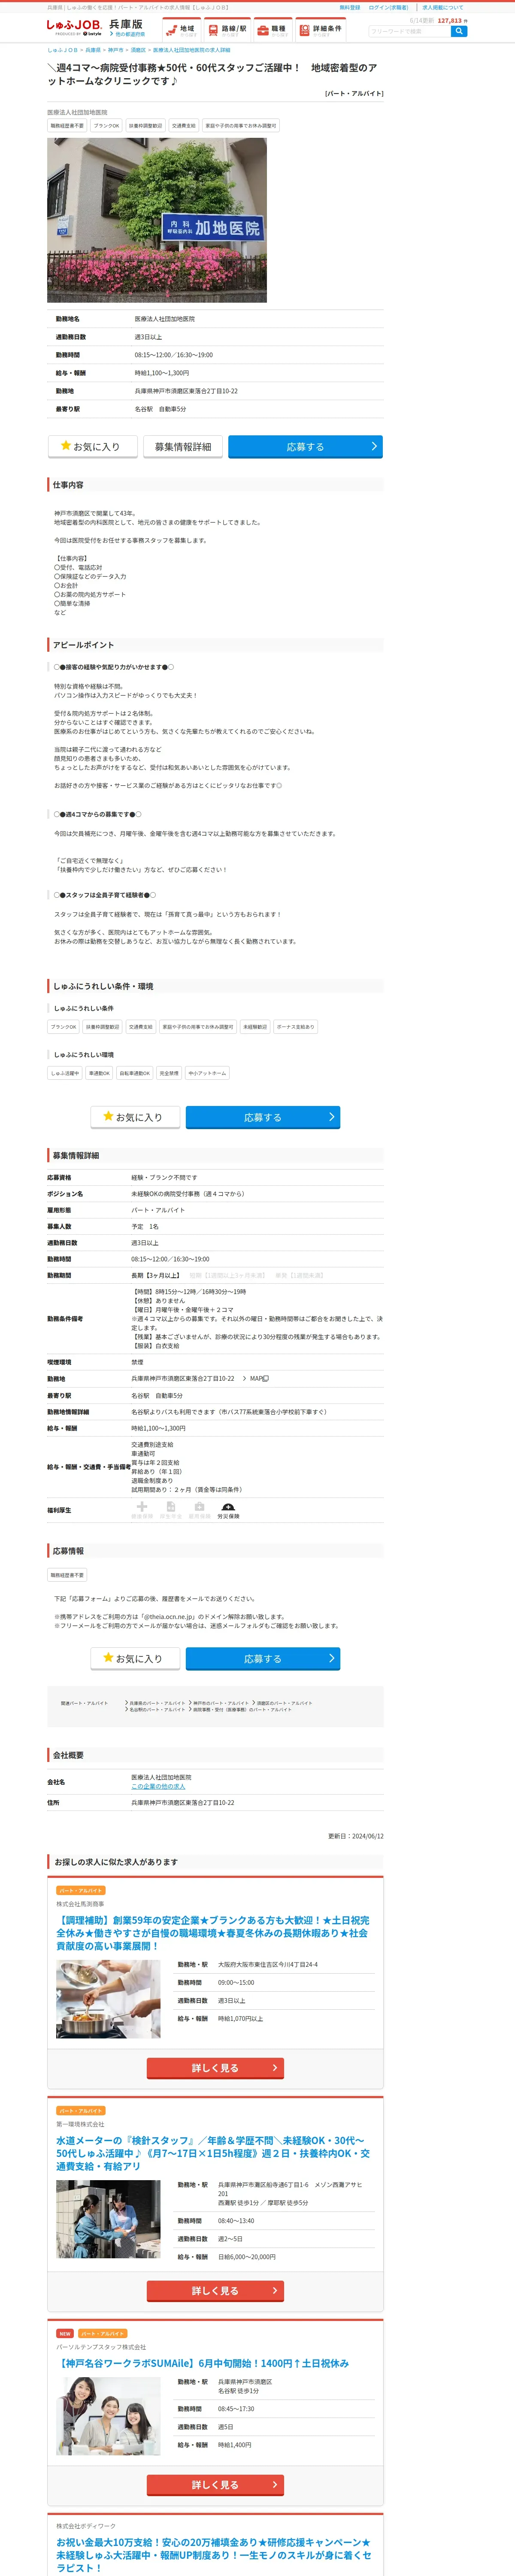Click 詳しく見る for 第一環境株式会社 job

[215, 2290]
